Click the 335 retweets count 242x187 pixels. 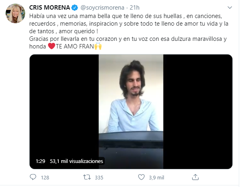[x=99, y=177]
